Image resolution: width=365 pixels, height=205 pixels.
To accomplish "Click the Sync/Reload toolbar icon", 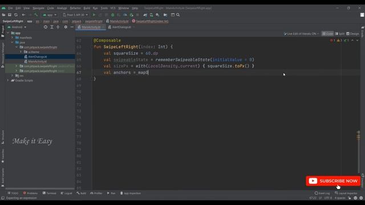I will click(16, 15).
